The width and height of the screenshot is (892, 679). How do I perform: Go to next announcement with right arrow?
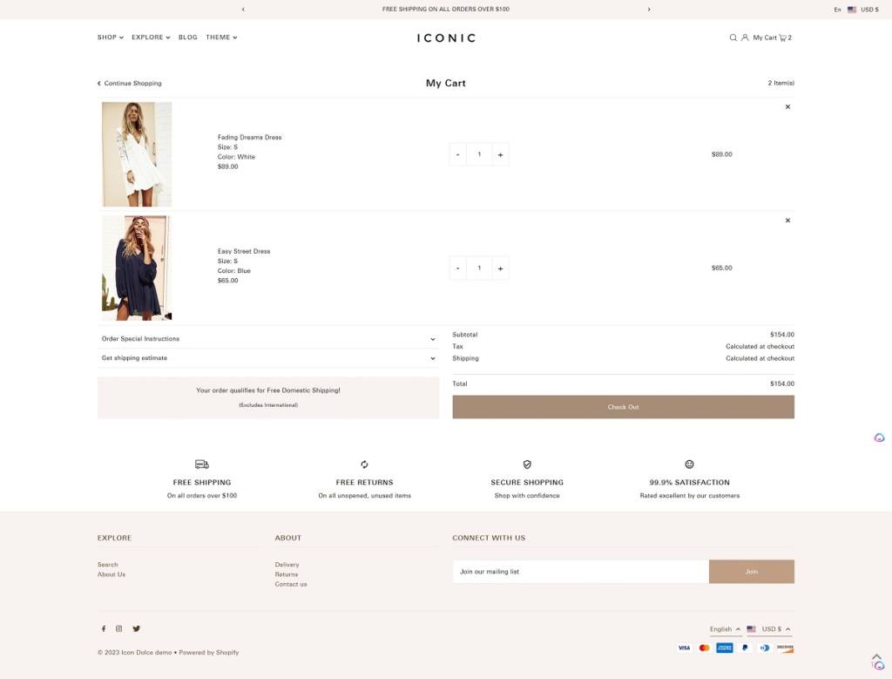coord(649,10)
